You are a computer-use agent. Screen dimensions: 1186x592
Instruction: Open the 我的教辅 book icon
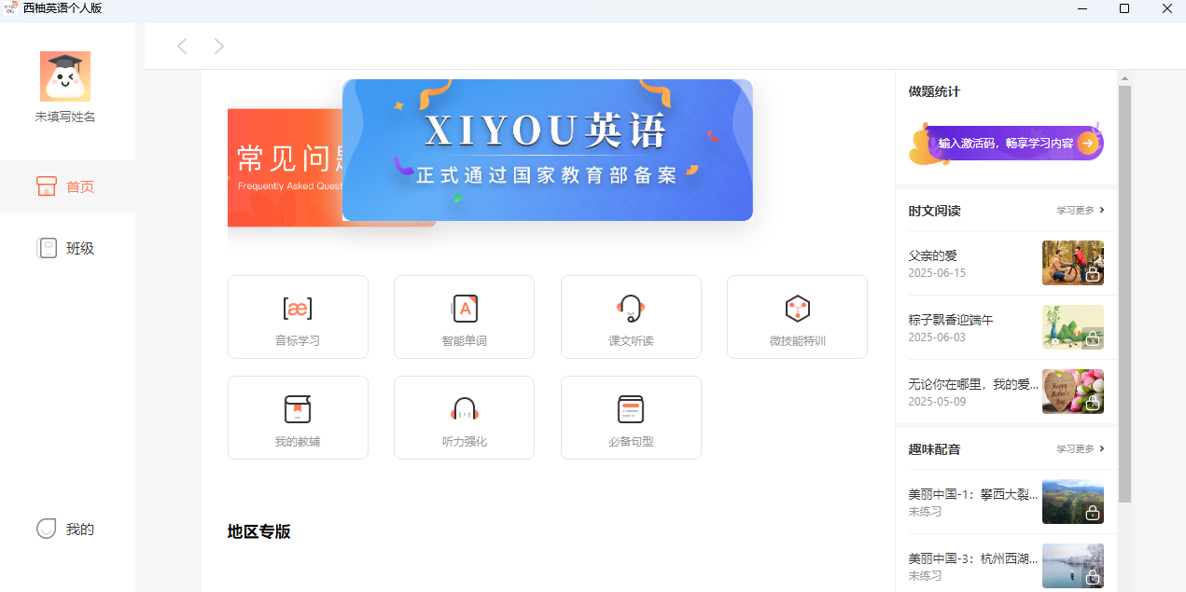[298, 409]
